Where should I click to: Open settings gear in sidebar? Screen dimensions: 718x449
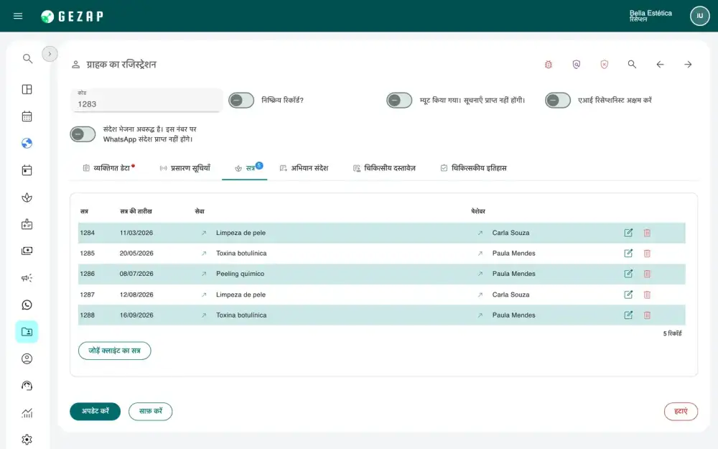[x=27, y=440]
